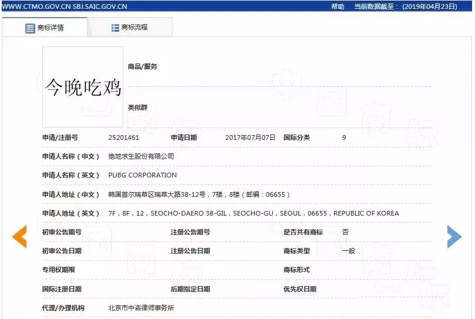The image size is (475, 319).
Task: Select applicant name 绝地求生股份有限公司
Action: click(x=141, y=156)
